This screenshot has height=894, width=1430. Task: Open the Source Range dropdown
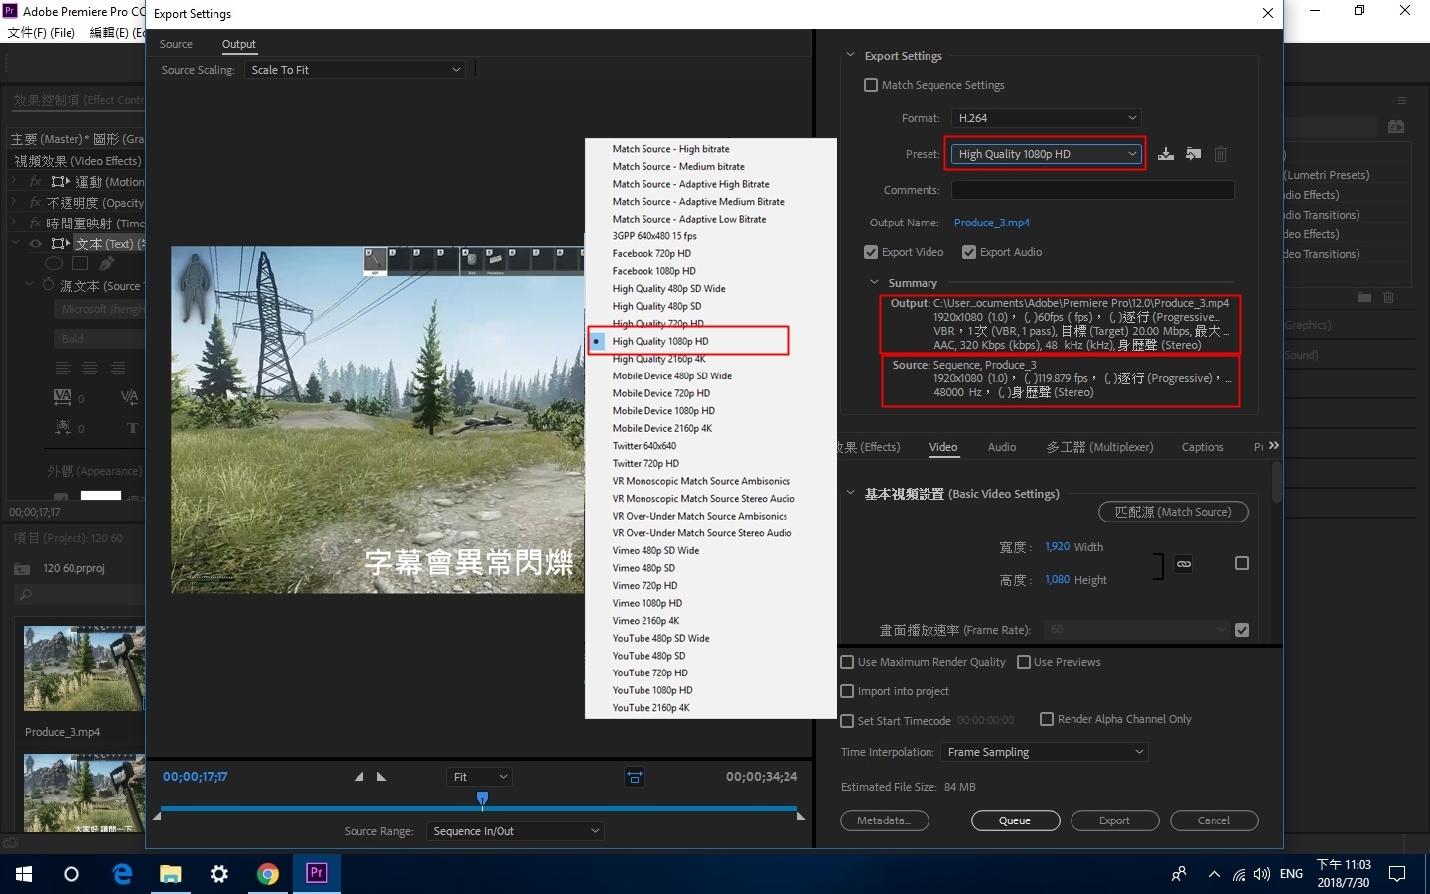pyautogui.click(x=515, y=831)
